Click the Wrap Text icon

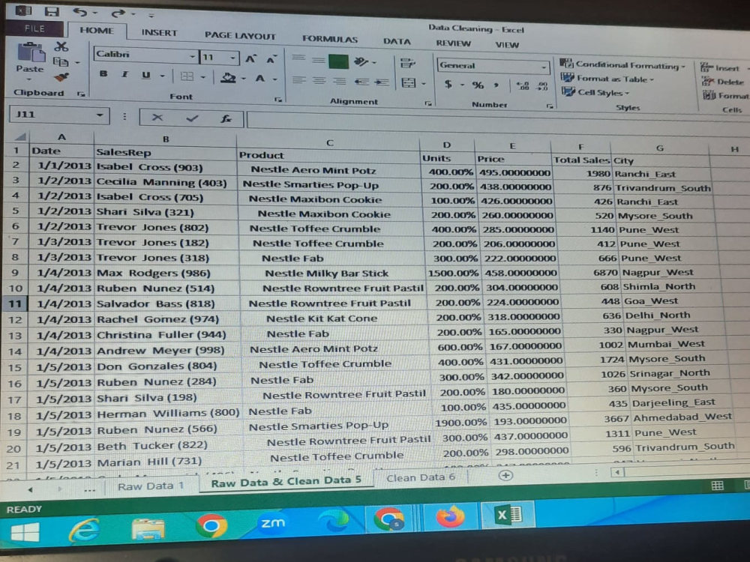pos(407,63)
